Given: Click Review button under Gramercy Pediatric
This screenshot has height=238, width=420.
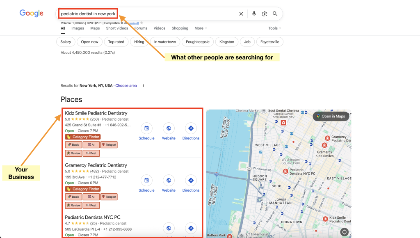Looking at the screenshot, I should pos(73,205).
